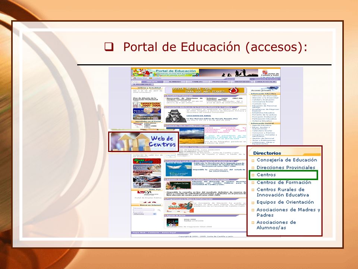Screen dimensions: 358x269
Task: Switch to the CONSEJO ESCOLAR portal tab
Action: (265, 82)
